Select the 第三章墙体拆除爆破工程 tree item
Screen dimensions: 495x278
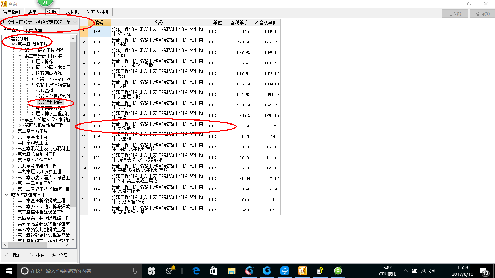click(x=41, y=212)
